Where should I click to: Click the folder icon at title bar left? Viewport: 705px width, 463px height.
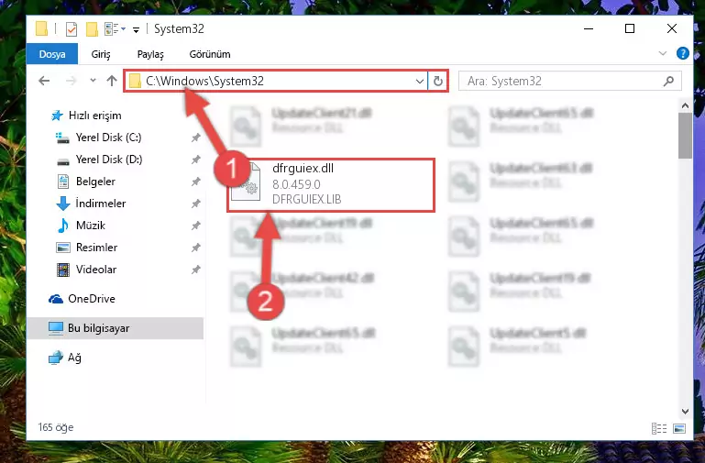(42, 28)
